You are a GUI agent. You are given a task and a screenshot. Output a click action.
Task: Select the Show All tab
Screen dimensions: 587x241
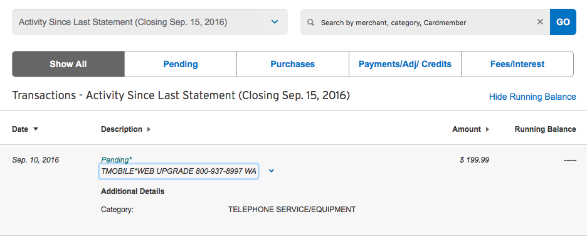(68, 64)
